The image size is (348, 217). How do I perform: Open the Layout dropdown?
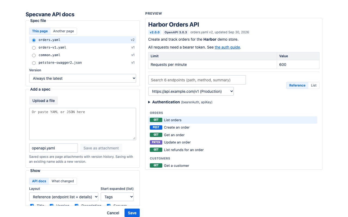point(64,197)
